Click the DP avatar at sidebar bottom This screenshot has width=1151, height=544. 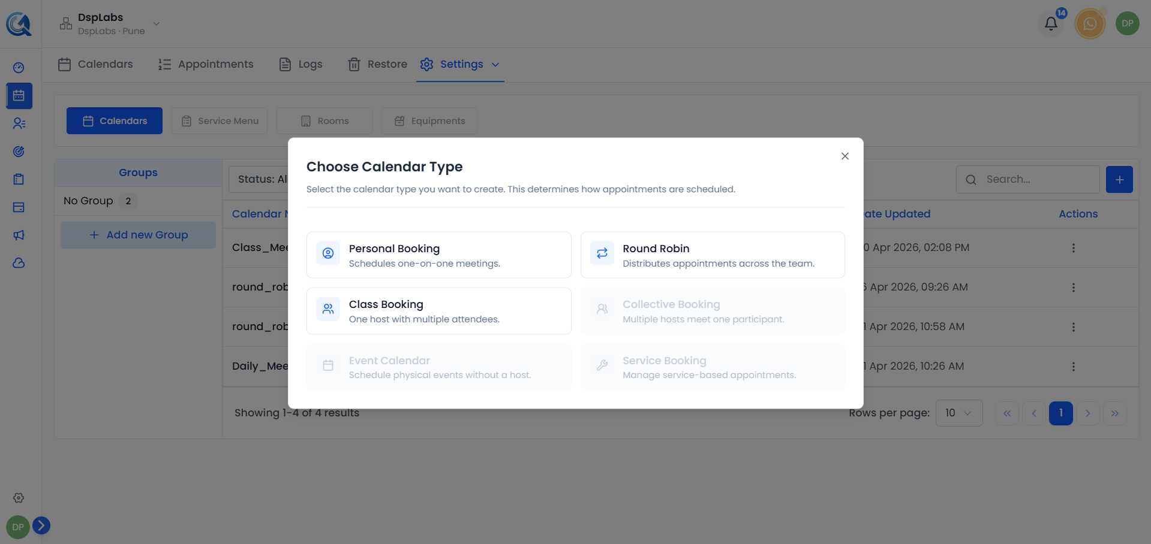pos(18,527)
